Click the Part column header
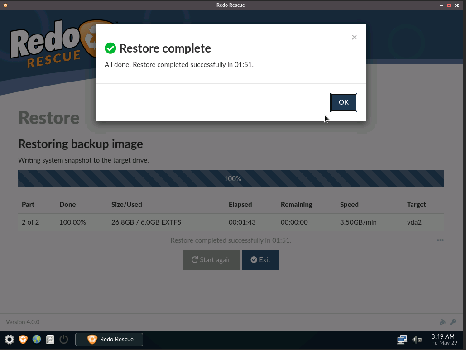 pyautogui.click(x=28, y=204)
